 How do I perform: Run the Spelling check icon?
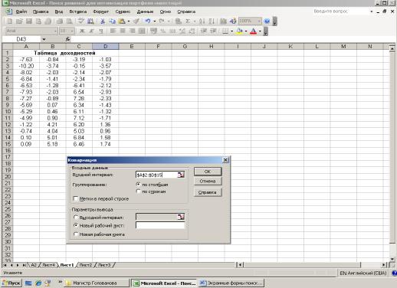pos(81,21)
